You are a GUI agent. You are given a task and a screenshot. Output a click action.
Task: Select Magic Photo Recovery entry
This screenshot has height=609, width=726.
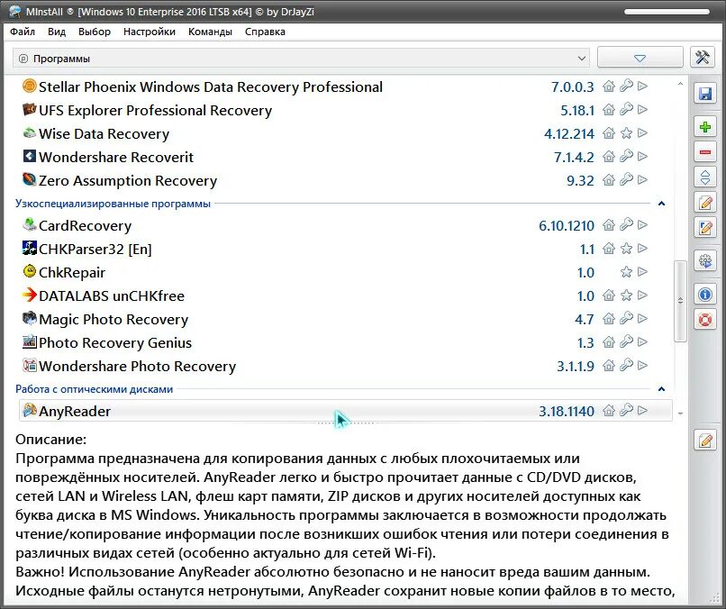[113, 319]
